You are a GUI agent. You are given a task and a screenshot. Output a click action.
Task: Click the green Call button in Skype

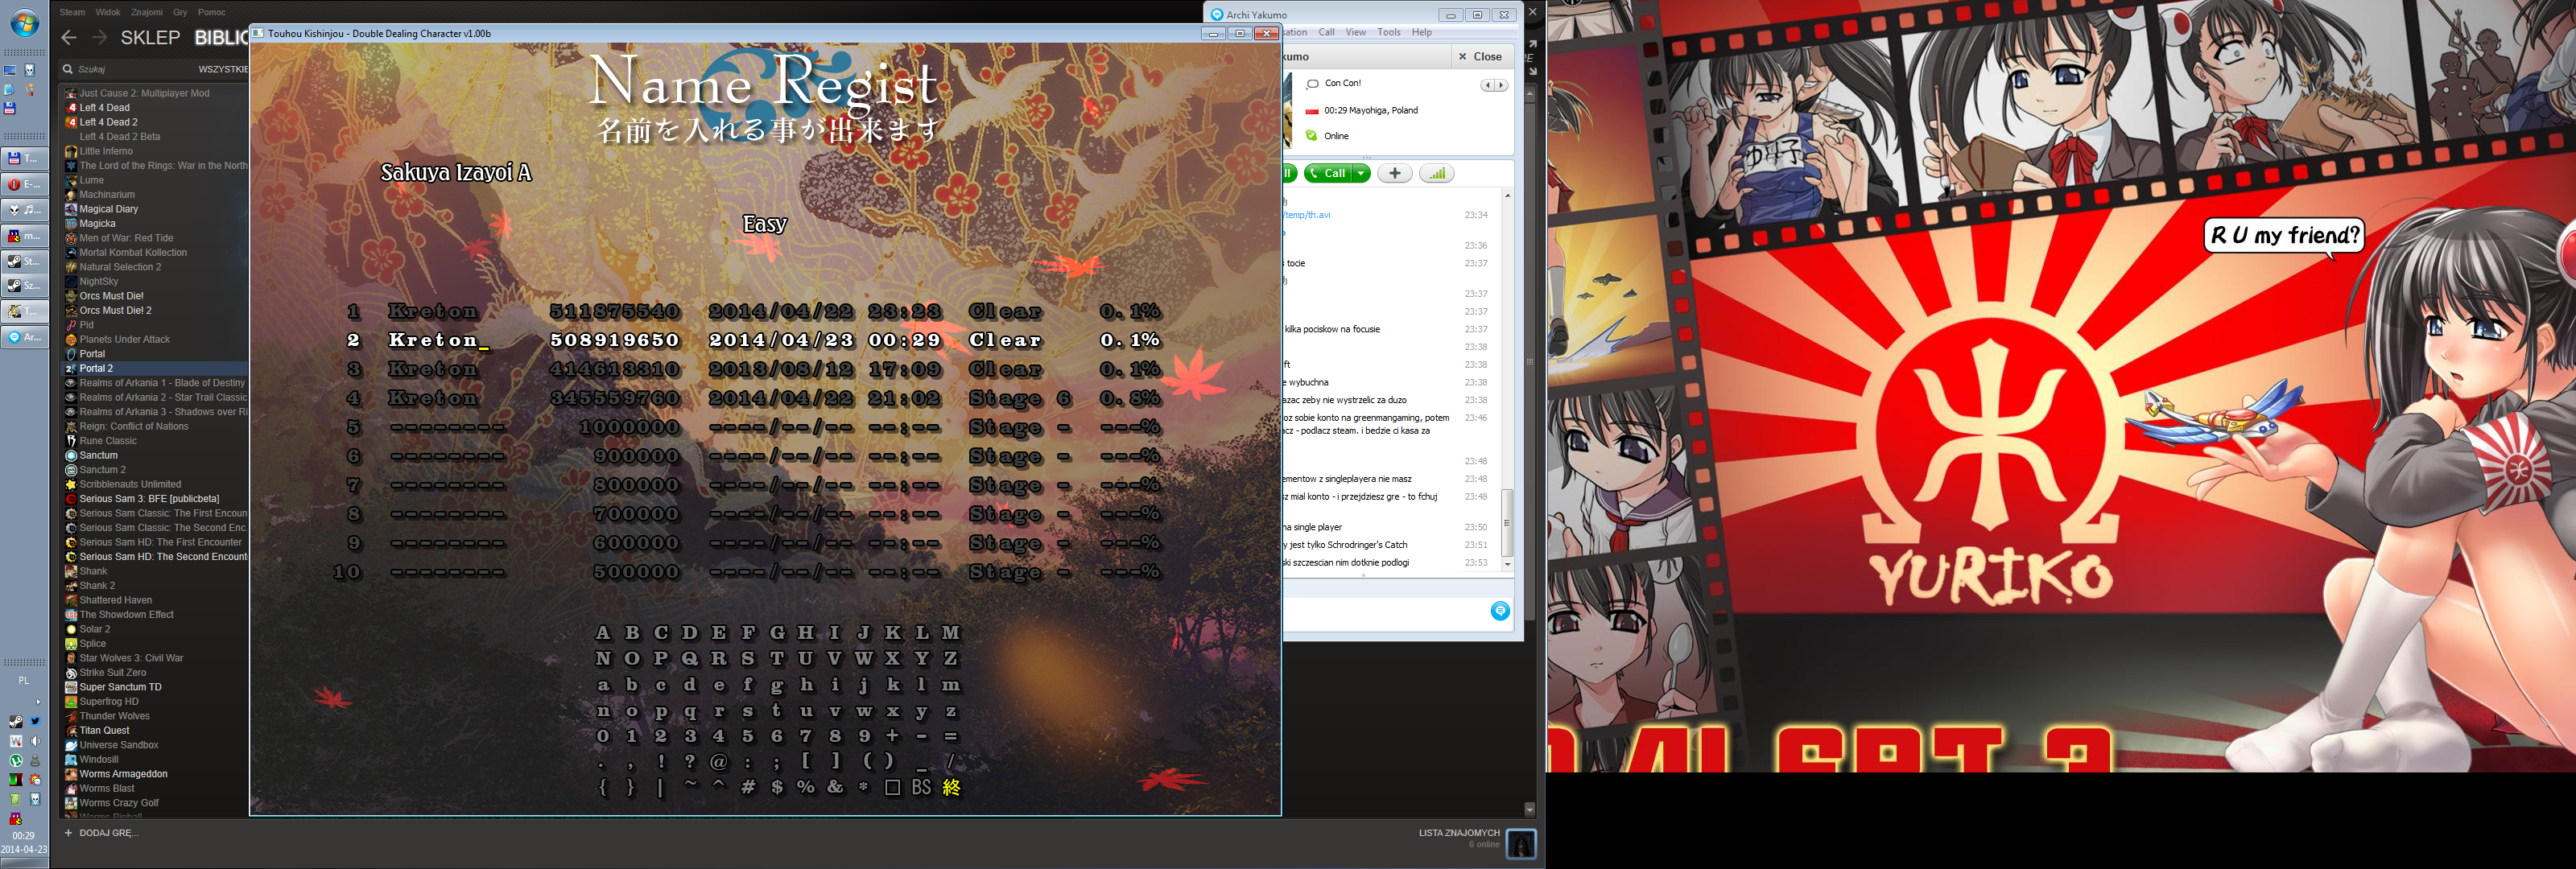(x=1329, y=173)
